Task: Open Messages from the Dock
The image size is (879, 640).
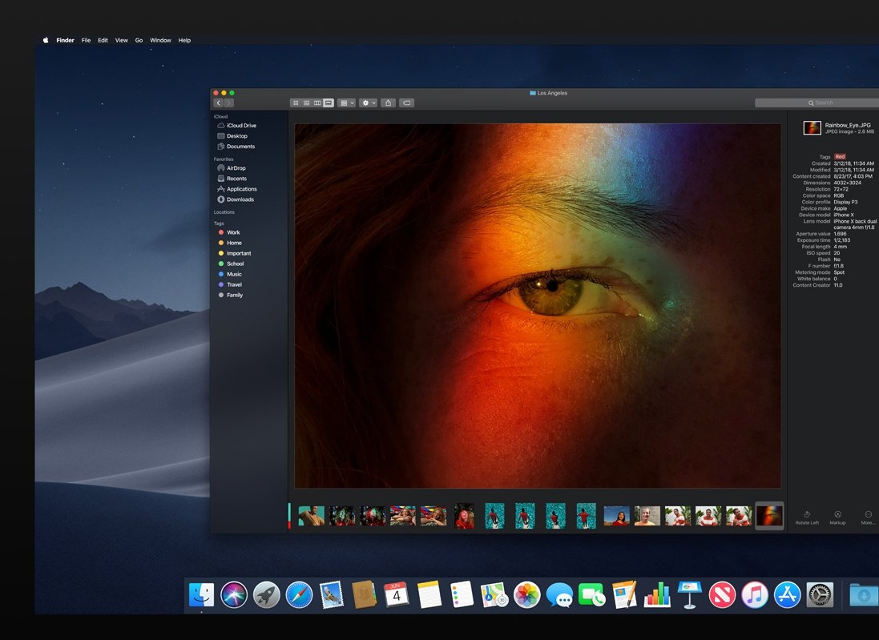Action: 559,595
